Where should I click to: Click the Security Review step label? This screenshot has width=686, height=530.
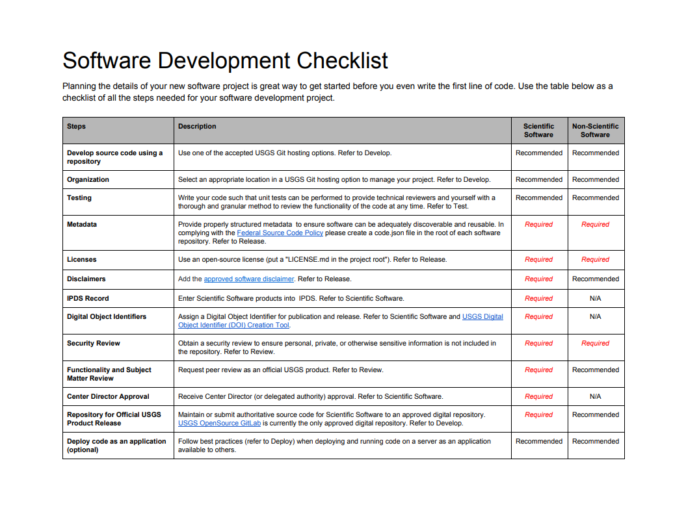click(94, 343)
